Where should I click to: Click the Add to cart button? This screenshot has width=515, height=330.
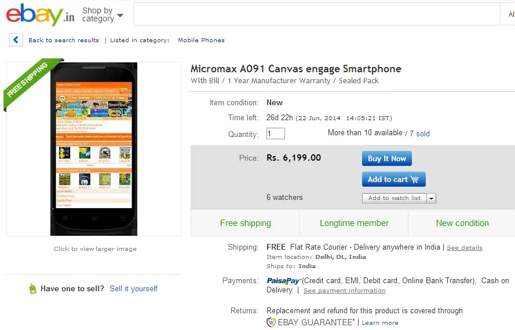(x=393, y=179)
